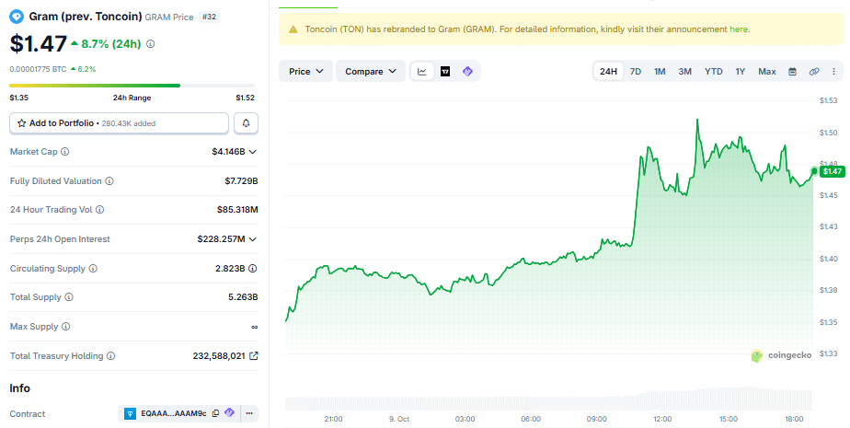Open treasury holdings external link icon
Viewport: 850px width, 428px height.
(x=253, y=356)
